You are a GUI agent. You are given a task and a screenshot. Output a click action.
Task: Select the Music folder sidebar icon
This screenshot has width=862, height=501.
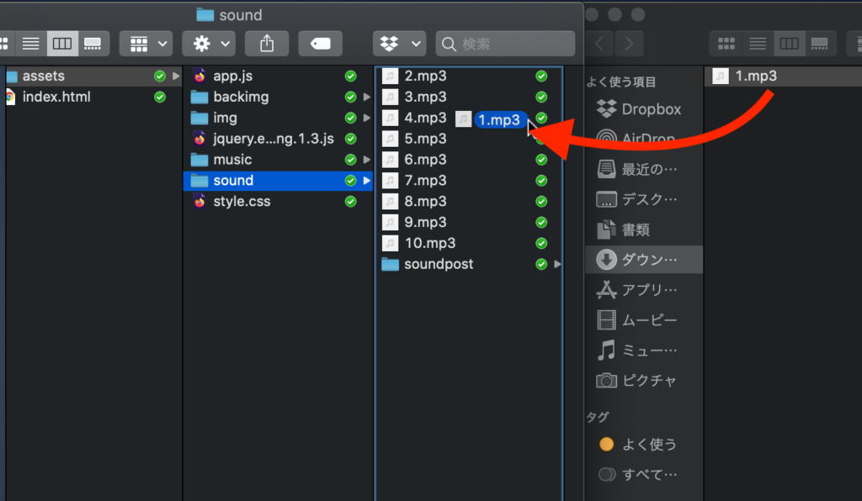[607, 351]
